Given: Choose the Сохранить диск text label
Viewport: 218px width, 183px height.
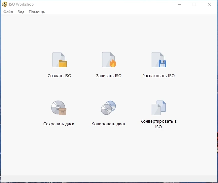Looking at the screenshot, I should click(59, 124).
